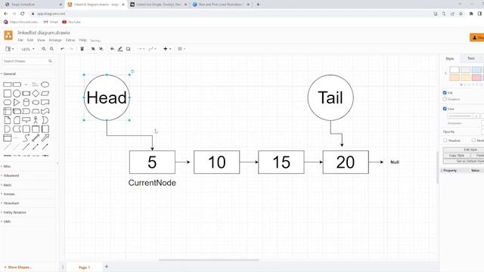Image resolution: width=484 pixels, height=272 pixels.
Task: Click the zoom out magnifier icon
Action: pyautogui.click(x=52, y=48)
